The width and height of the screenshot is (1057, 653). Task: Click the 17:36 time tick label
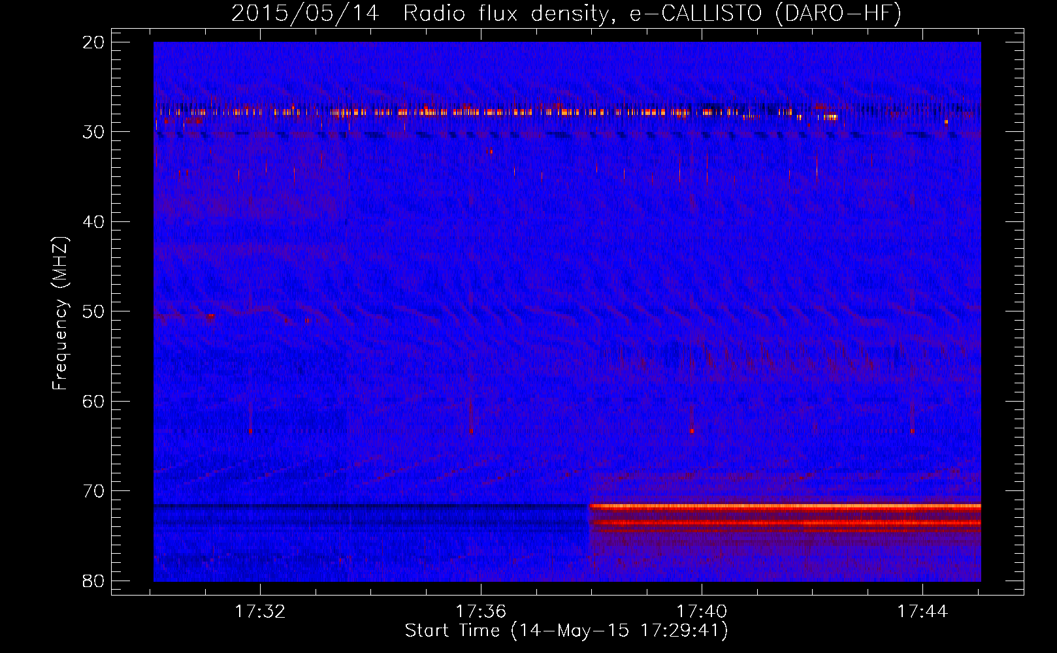point(481,611)
